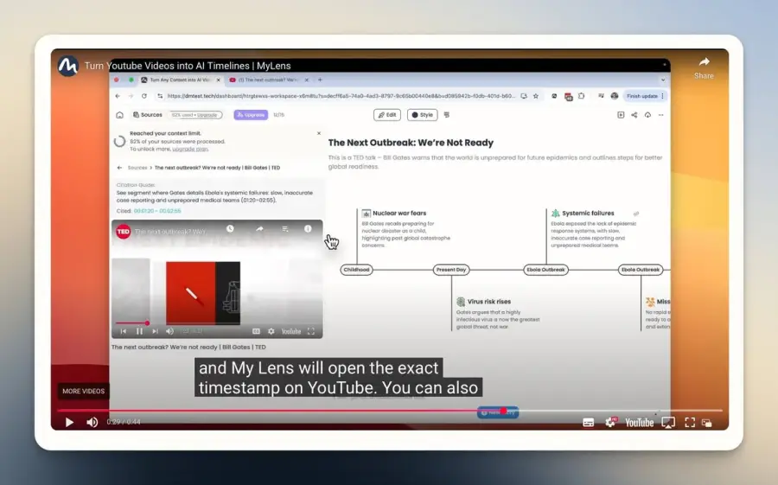The height and width of the screenshot is (485, 778).
Task: Click the download icon in MyLens toolbar
Action: pos(647,115)
